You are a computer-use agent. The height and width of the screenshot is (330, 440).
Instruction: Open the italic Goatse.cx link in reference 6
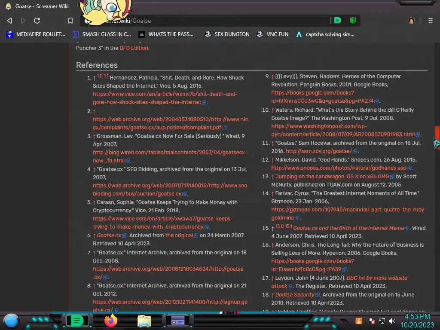pyautogui.click(x=109, y=235)
